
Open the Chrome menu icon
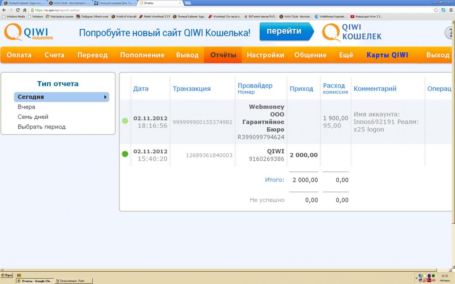point(450,10)
